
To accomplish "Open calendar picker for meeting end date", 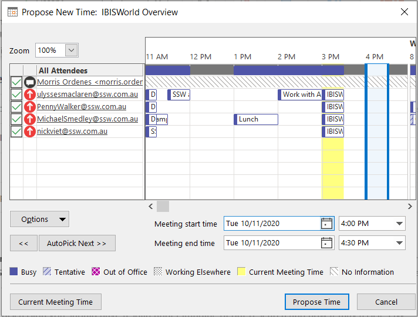I will [327, 243].
